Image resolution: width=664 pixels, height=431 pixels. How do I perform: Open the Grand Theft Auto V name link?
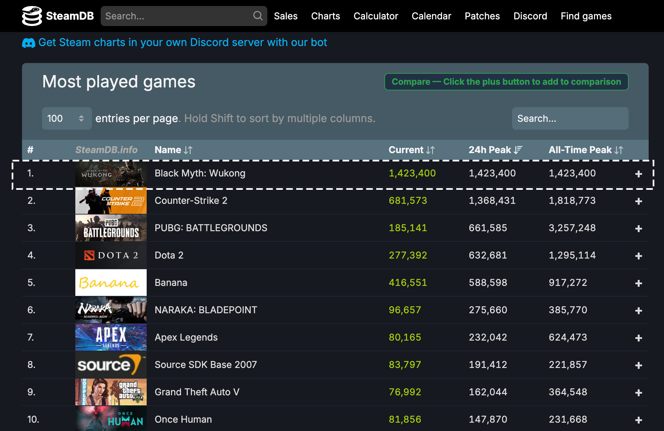(x=197, y=392)
